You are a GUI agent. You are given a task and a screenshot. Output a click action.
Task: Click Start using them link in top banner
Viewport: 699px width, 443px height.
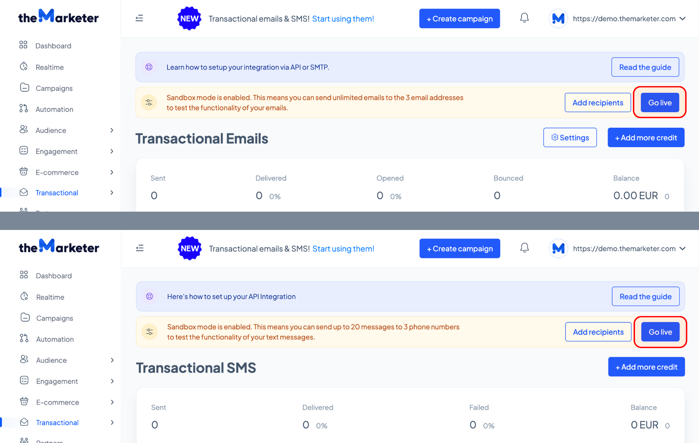[x=343, y=19]
